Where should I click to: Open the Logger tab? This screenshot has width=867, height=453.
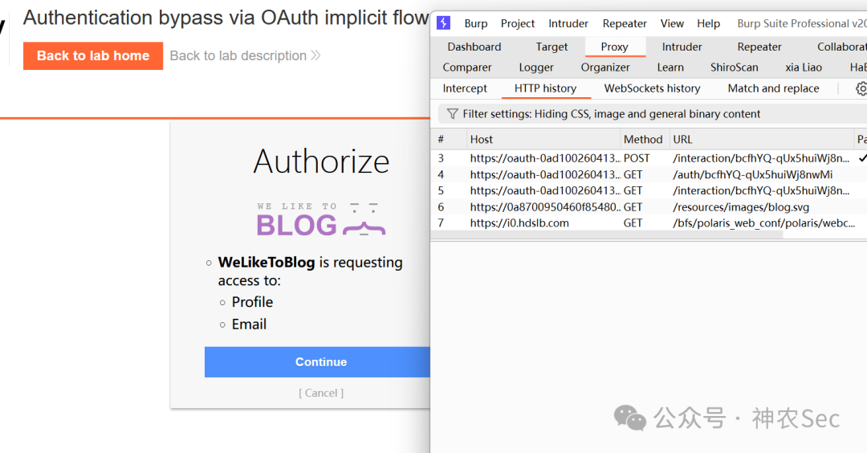535,67
